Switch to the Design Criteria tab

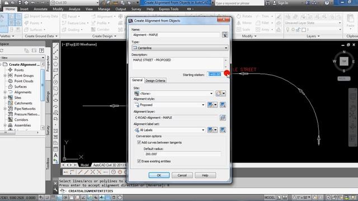156,80
